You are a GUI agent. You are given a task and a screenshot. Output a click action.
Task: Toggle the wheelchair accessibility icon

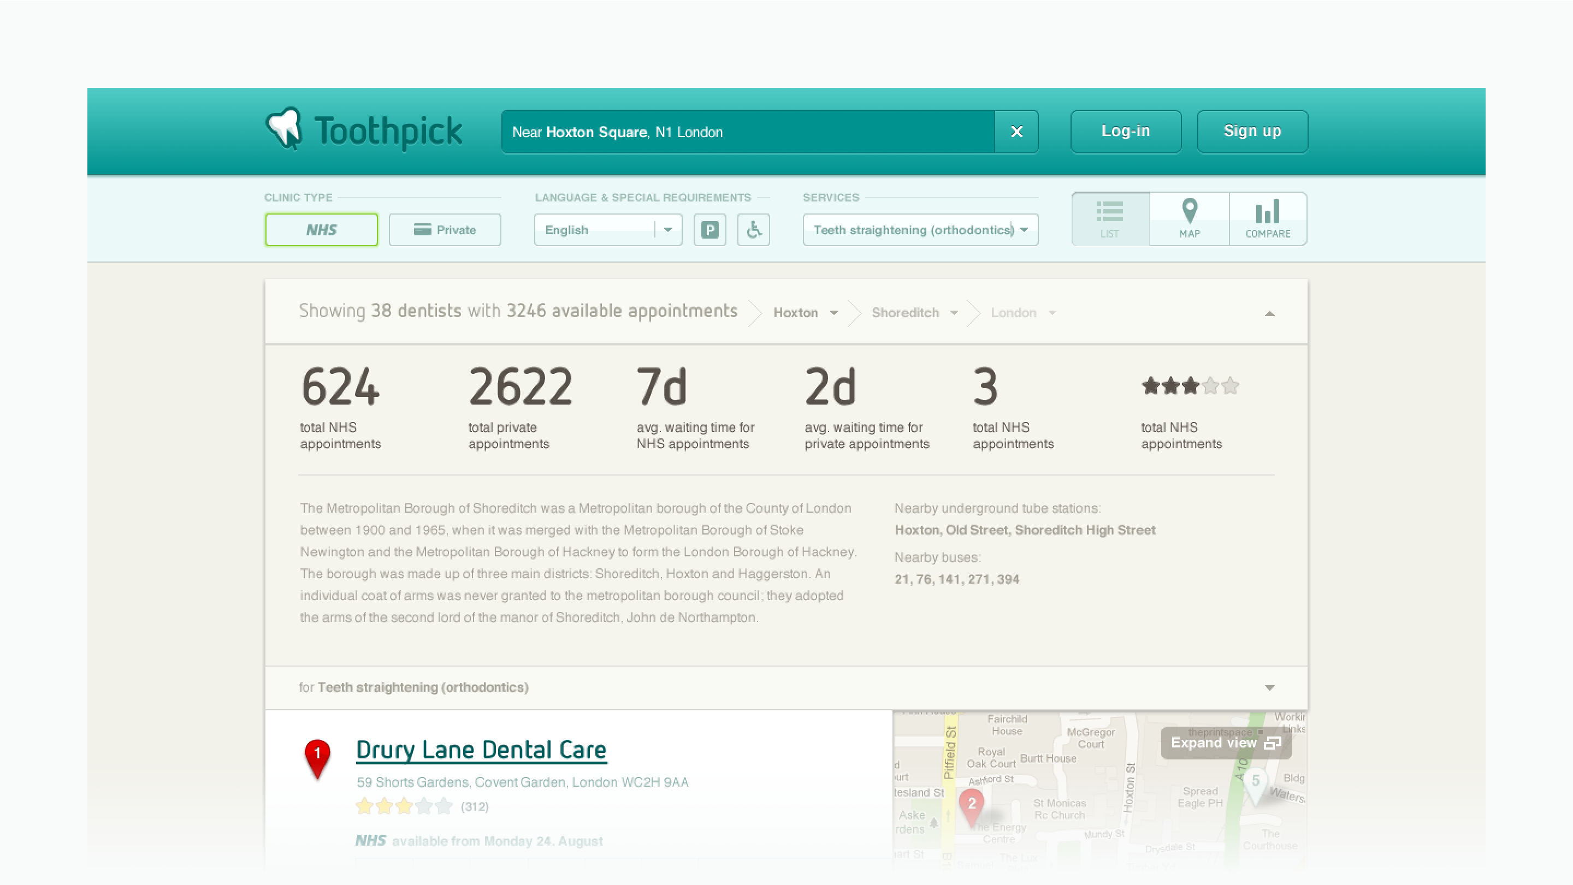pyautogui.click(x=754, y=230)
